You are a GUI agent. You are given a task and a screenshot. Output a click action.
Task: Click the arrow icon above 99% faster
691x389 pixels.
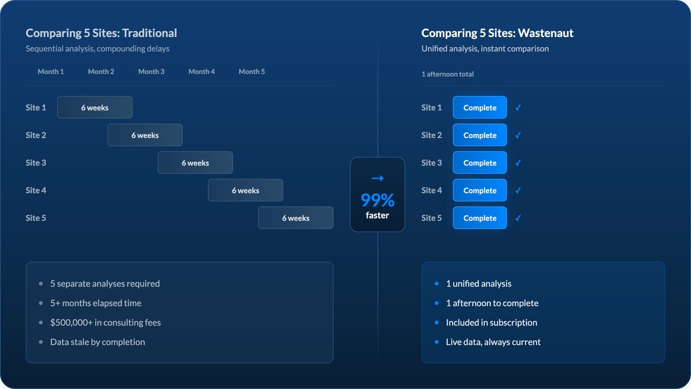(378, 179)
